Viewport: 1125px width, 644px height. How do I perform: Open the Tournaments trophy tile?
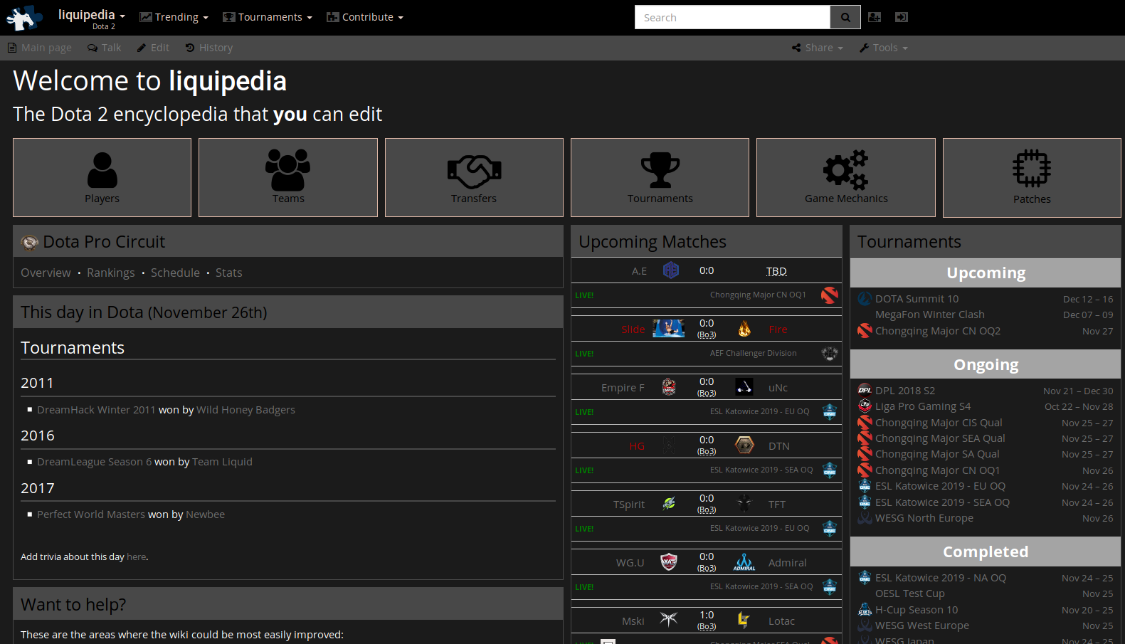[x=660, y=177]
